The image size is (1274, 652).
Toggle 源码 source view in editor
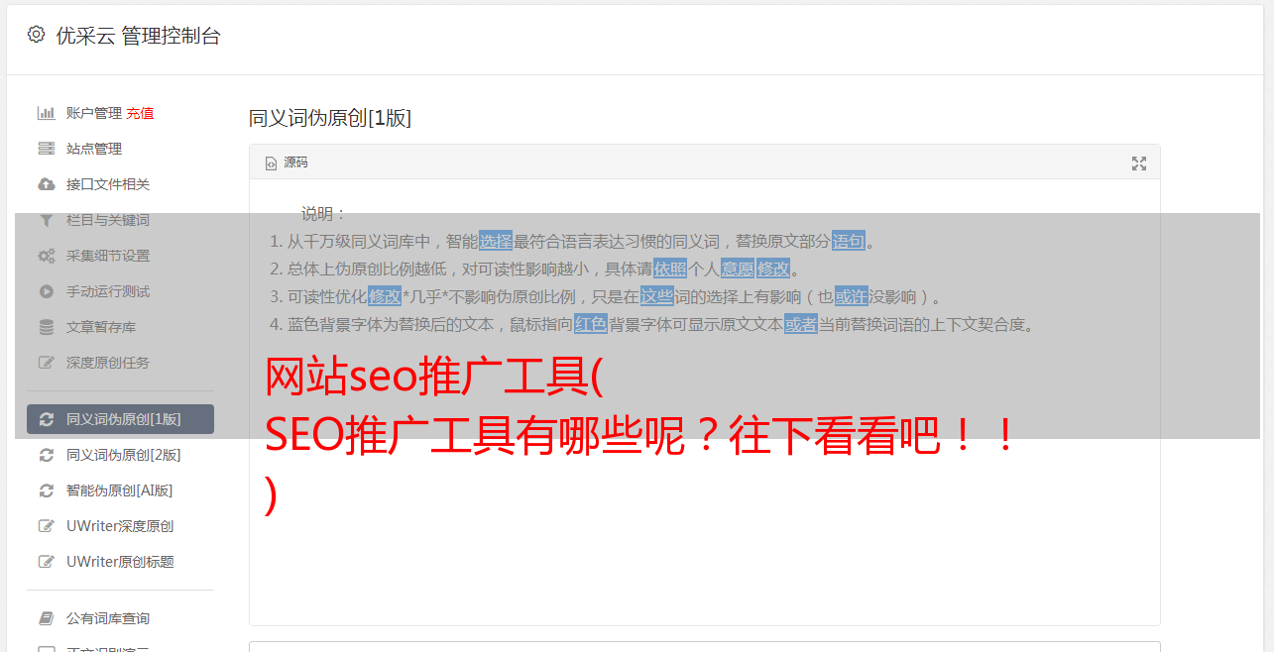pyautogui.click(x=288, y=163)
